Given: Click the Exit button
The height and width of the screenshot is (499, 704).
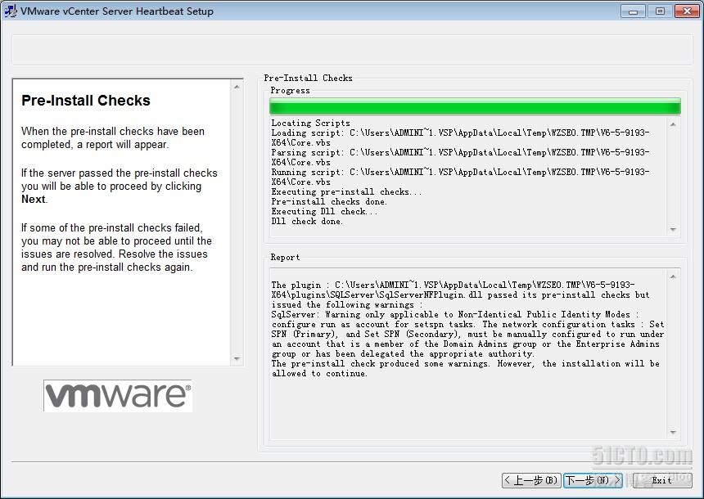Looking at the screenshot, I should [x=661, y=480].
